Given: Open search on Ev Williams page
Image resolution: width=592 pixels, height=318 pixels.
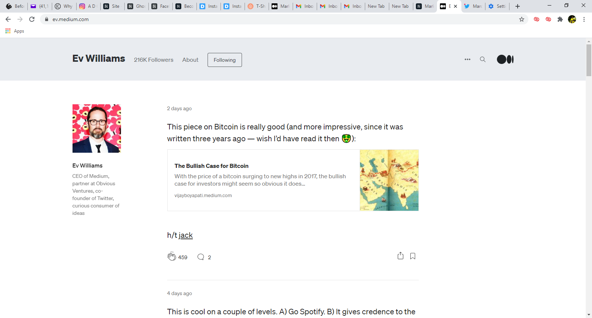Looking at the screenshot, I should [x=482, y=60].
